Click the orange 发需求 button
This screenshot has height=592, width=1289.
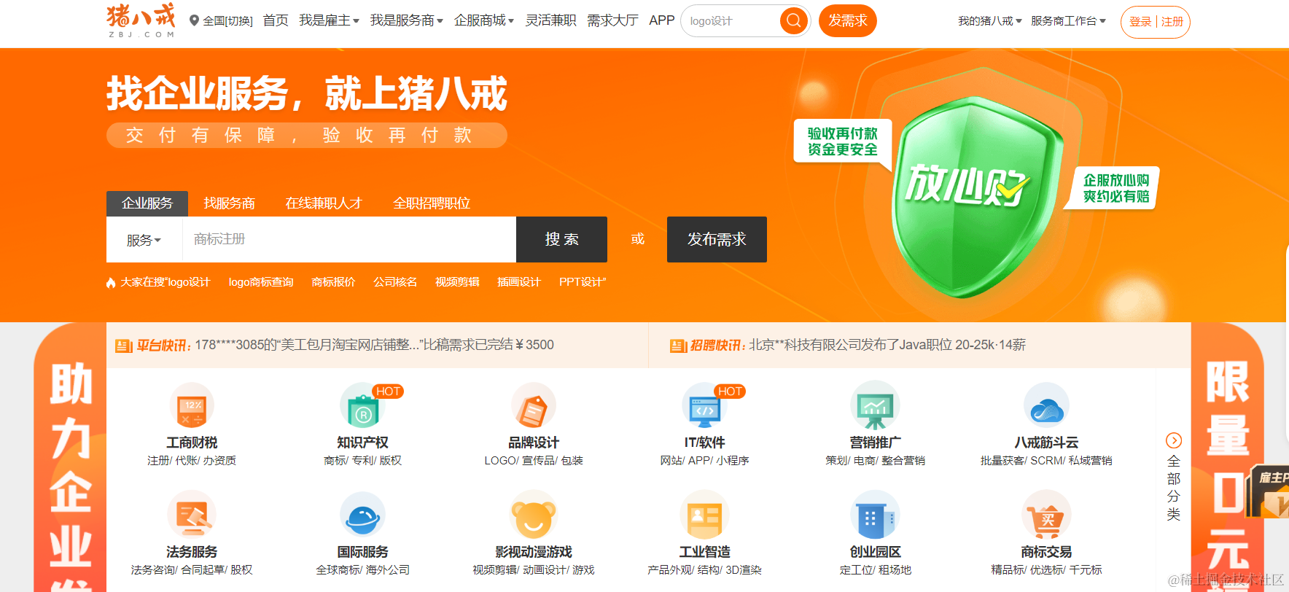click(847, 20)
